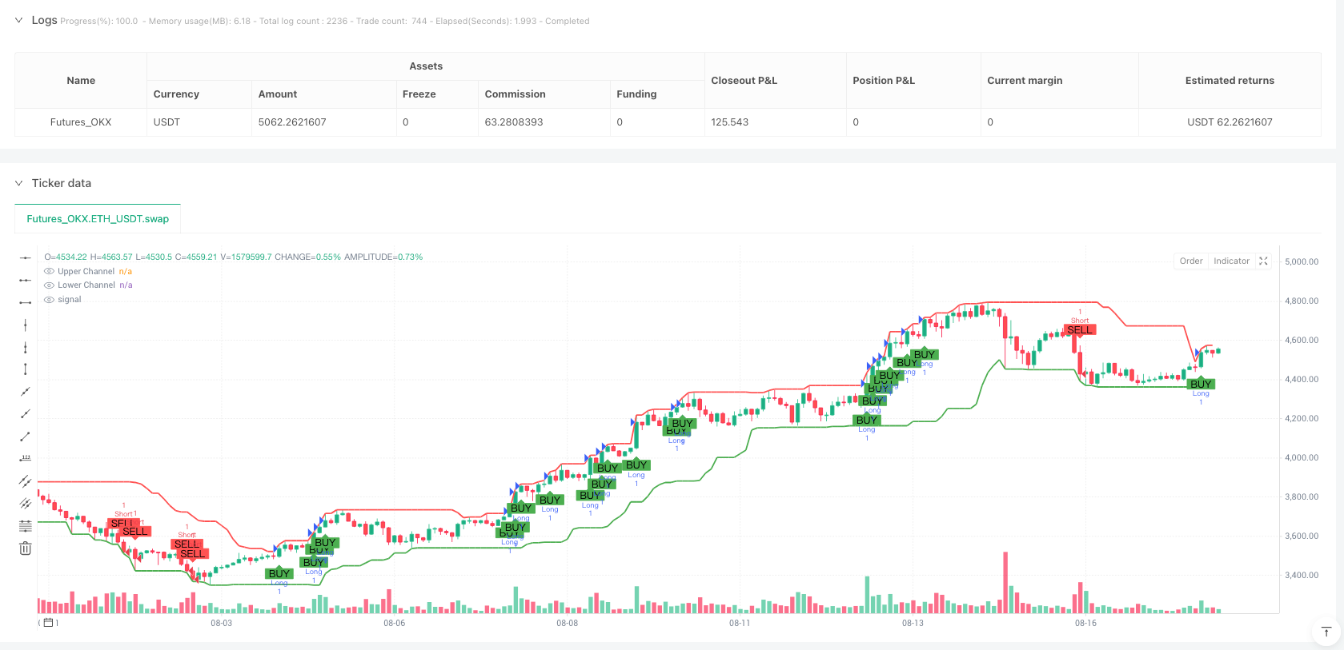Hide the Lower Channel indicator line
The height and width of the screenshot is (650, 1344).
point(50,285)
